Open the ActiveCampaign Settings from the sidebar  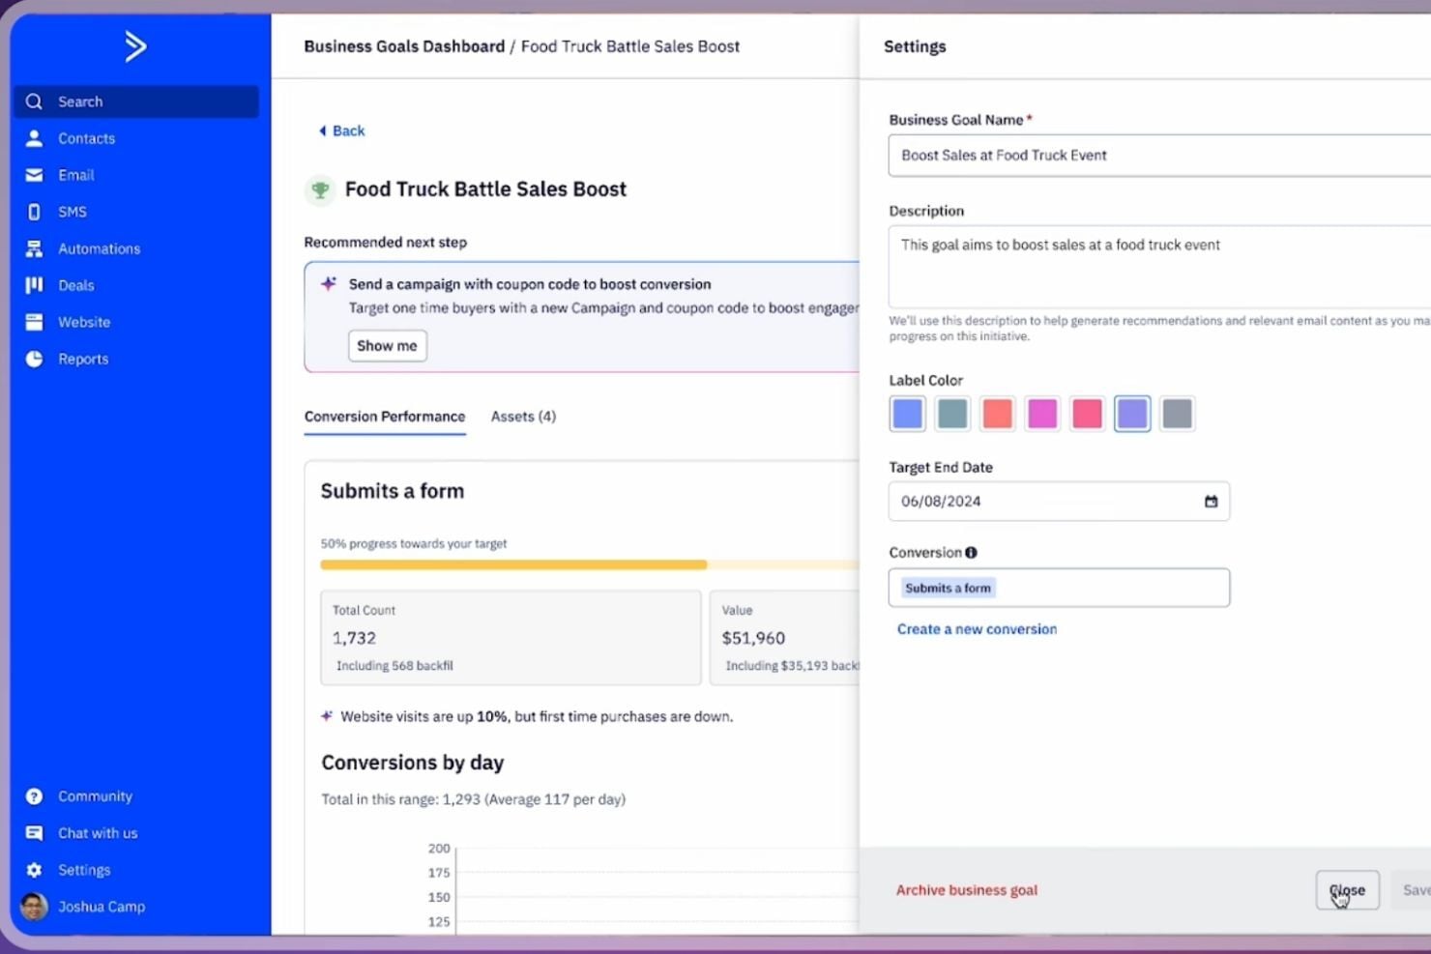click(x=84, y=869)
